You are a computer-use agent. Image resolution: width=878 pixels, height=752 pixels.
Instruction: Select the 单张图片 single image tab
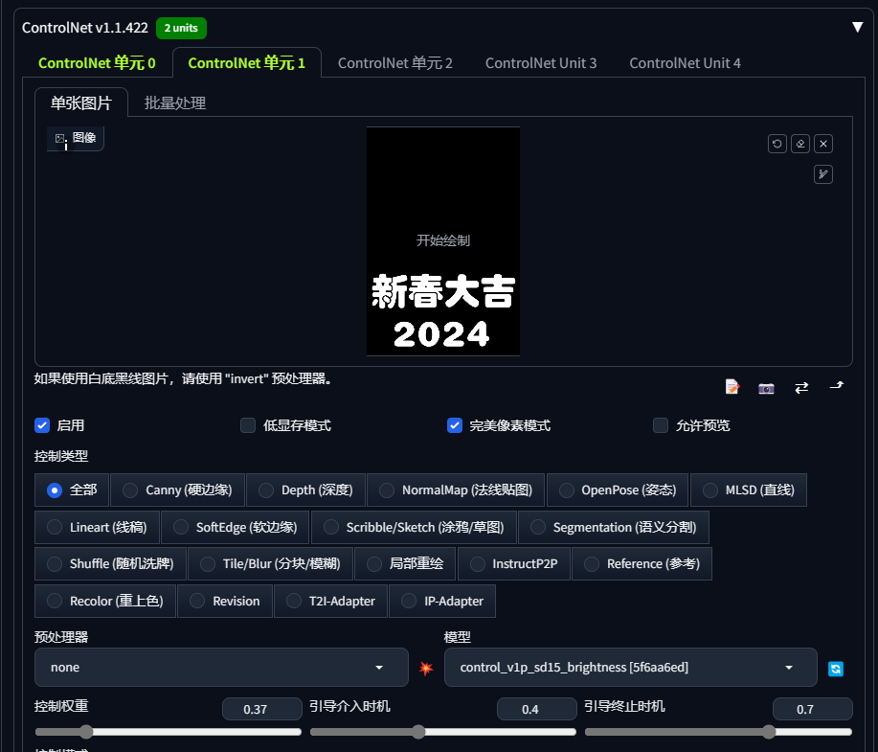coord(81,103)
